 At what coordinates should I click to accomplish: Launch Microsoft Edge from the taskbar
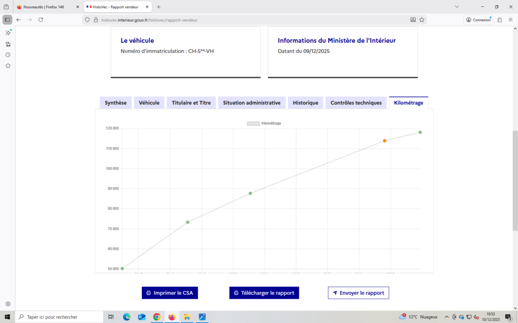pyautogui.click(x=126, y=317)
